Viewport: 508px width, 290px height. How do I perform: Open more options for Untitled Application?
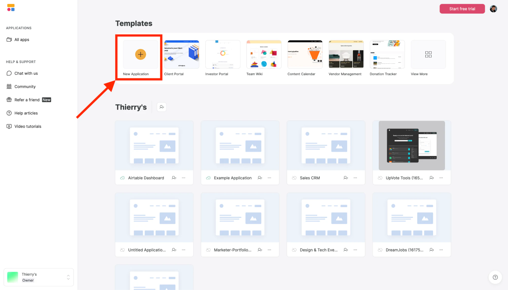[x=183, y=250]
